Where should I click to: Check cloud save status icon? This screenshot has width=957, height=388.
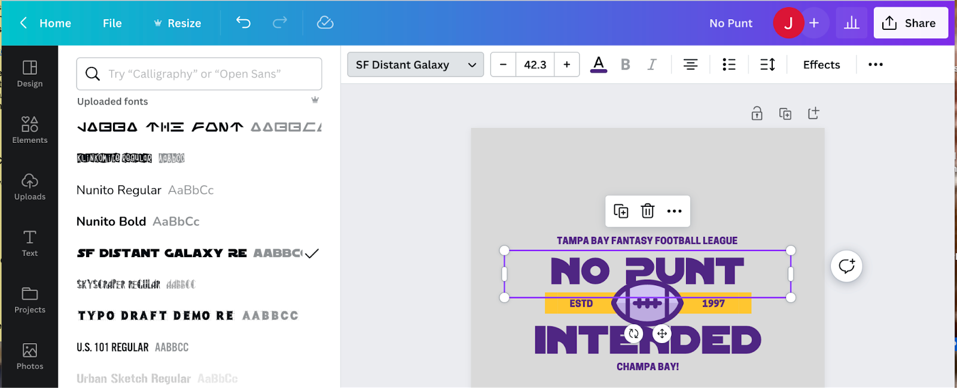click(x=325, y=23)
